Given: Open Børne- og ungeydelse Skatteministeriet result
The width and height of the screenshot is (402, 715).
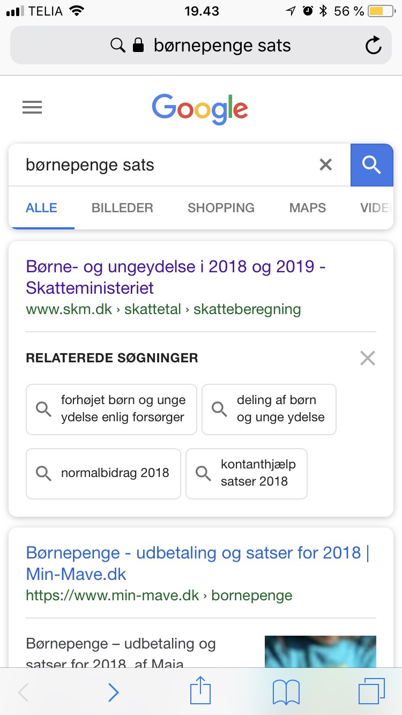Looking at the screenshot, I should coord(176,277).
